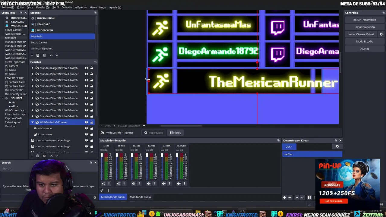The image size is (386, 217).
Task: Zoom in preview with plus button
Action: pos(115,126)
